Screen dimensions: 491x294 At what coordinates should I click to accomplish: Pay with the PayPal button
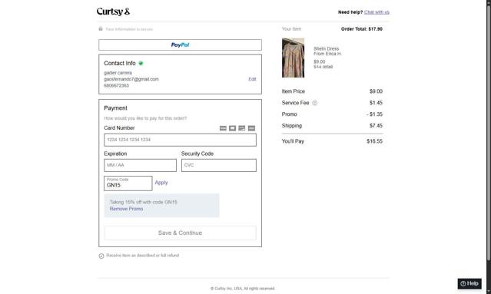point(180,45)
